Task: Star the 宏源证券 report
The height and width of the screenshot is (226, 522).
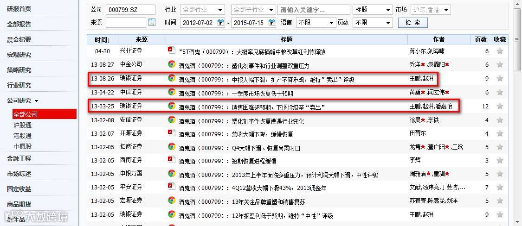Action: click(x=499, y=201)
